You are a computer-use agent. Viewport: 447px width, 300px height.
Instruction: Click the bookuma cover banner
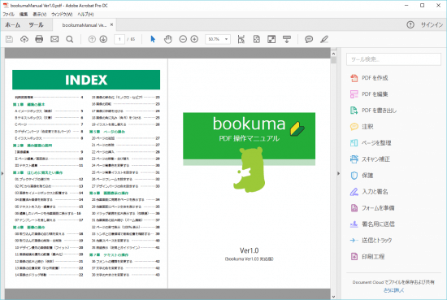[249, 139]
